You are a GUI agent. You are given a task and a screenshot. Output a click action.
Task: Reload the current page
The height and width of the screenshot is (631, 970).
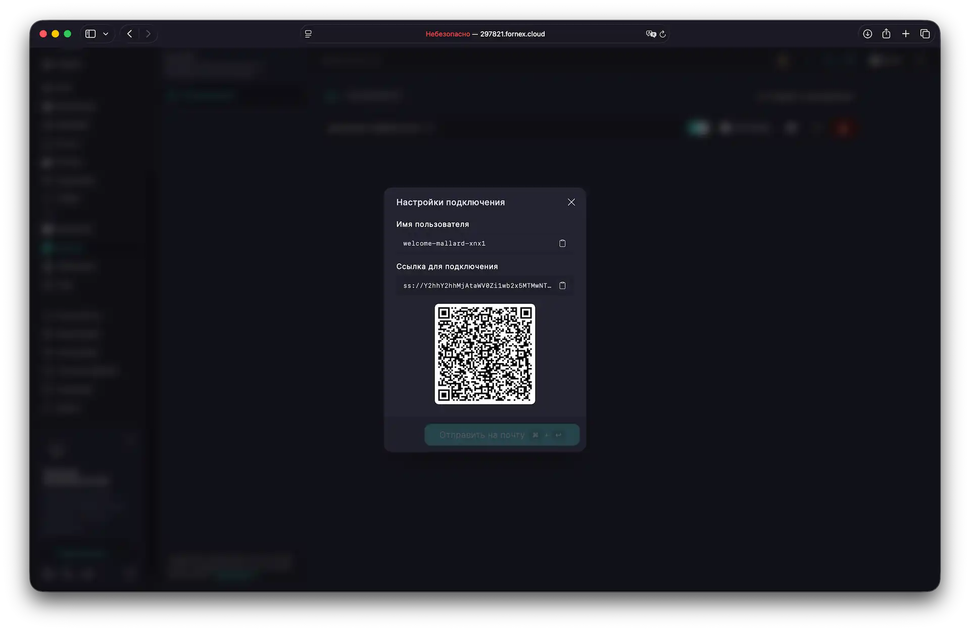(662, 34)
